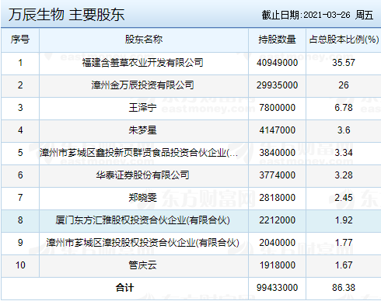Click row number 10 cell
The height and width of the screenshot is (301, 381).
(x=20, y=266)
